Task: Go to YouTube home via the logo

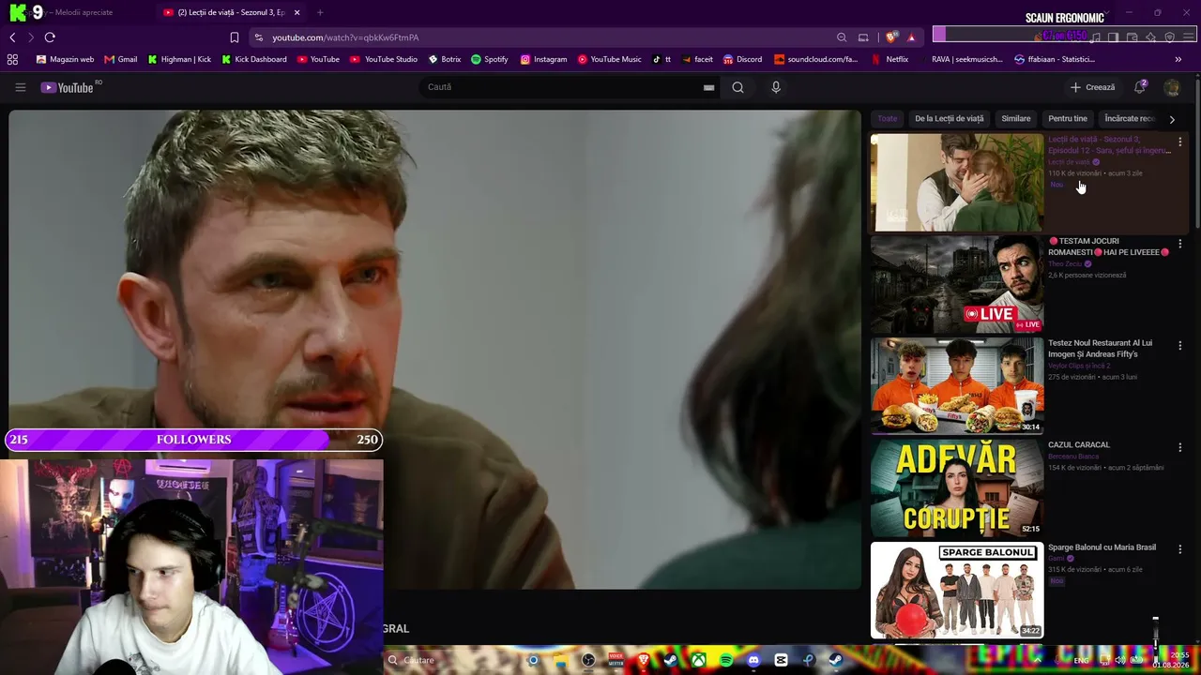Action: click(x=67, y=87)
